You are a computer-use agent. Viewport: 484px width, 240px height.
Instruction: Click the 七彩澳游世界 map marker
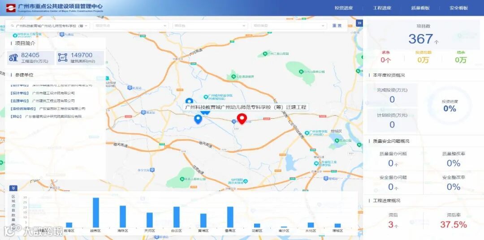(233, 76)
